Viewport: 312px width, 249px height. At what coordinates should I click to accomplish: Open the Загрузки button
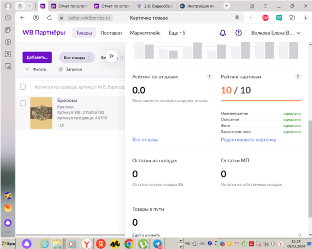point(71,69)
